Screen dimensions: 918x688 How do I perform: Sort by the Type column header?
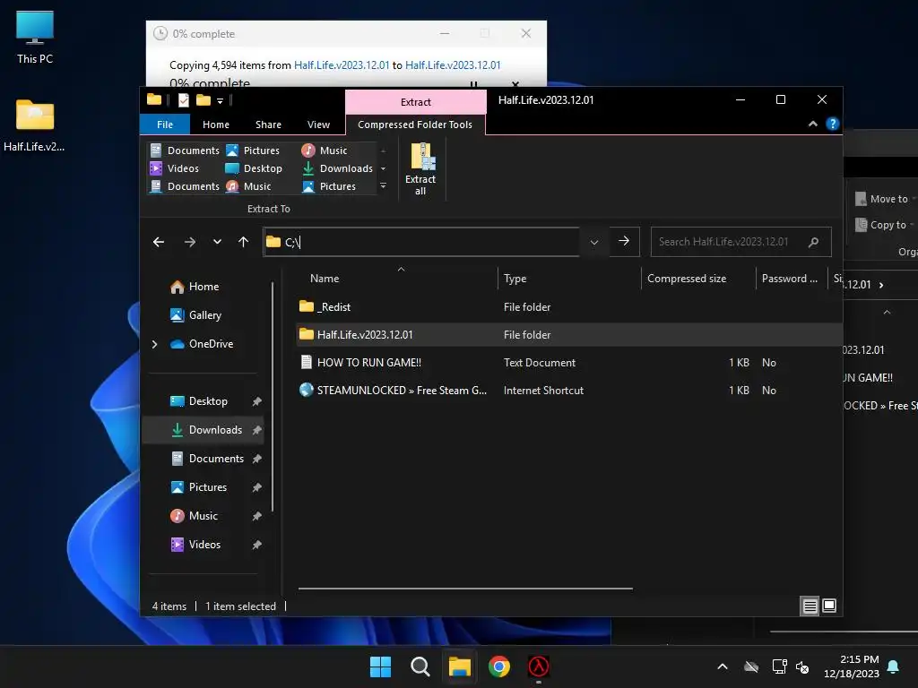[x=569, y=279]
